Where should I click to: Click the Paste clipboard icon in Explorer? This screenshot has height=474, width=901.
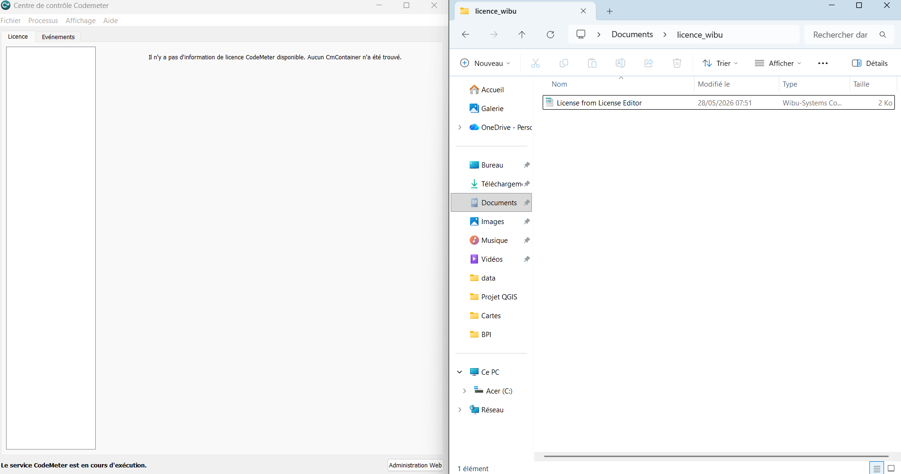pos(592,63)
